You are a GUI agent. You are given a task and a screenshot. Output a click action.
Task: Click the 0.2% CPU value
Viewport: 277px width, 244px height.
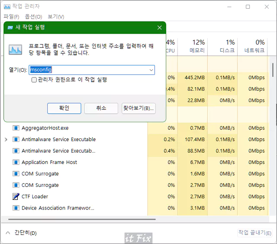(x=169, y=139)
